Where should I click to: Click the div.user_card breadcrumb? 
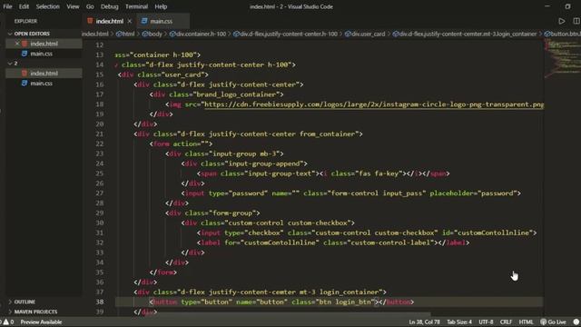click(365, 34)
